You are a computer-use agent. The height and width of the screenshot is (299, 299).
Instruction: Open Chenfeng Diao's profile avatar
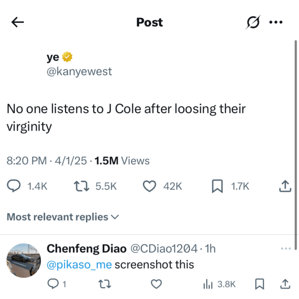point(24,260)
